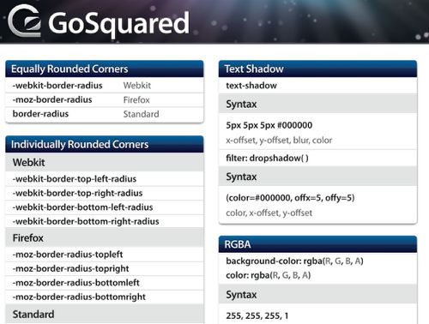
Task: Click the Webkit label beside -webkit-border-radius
Action: 137,86
